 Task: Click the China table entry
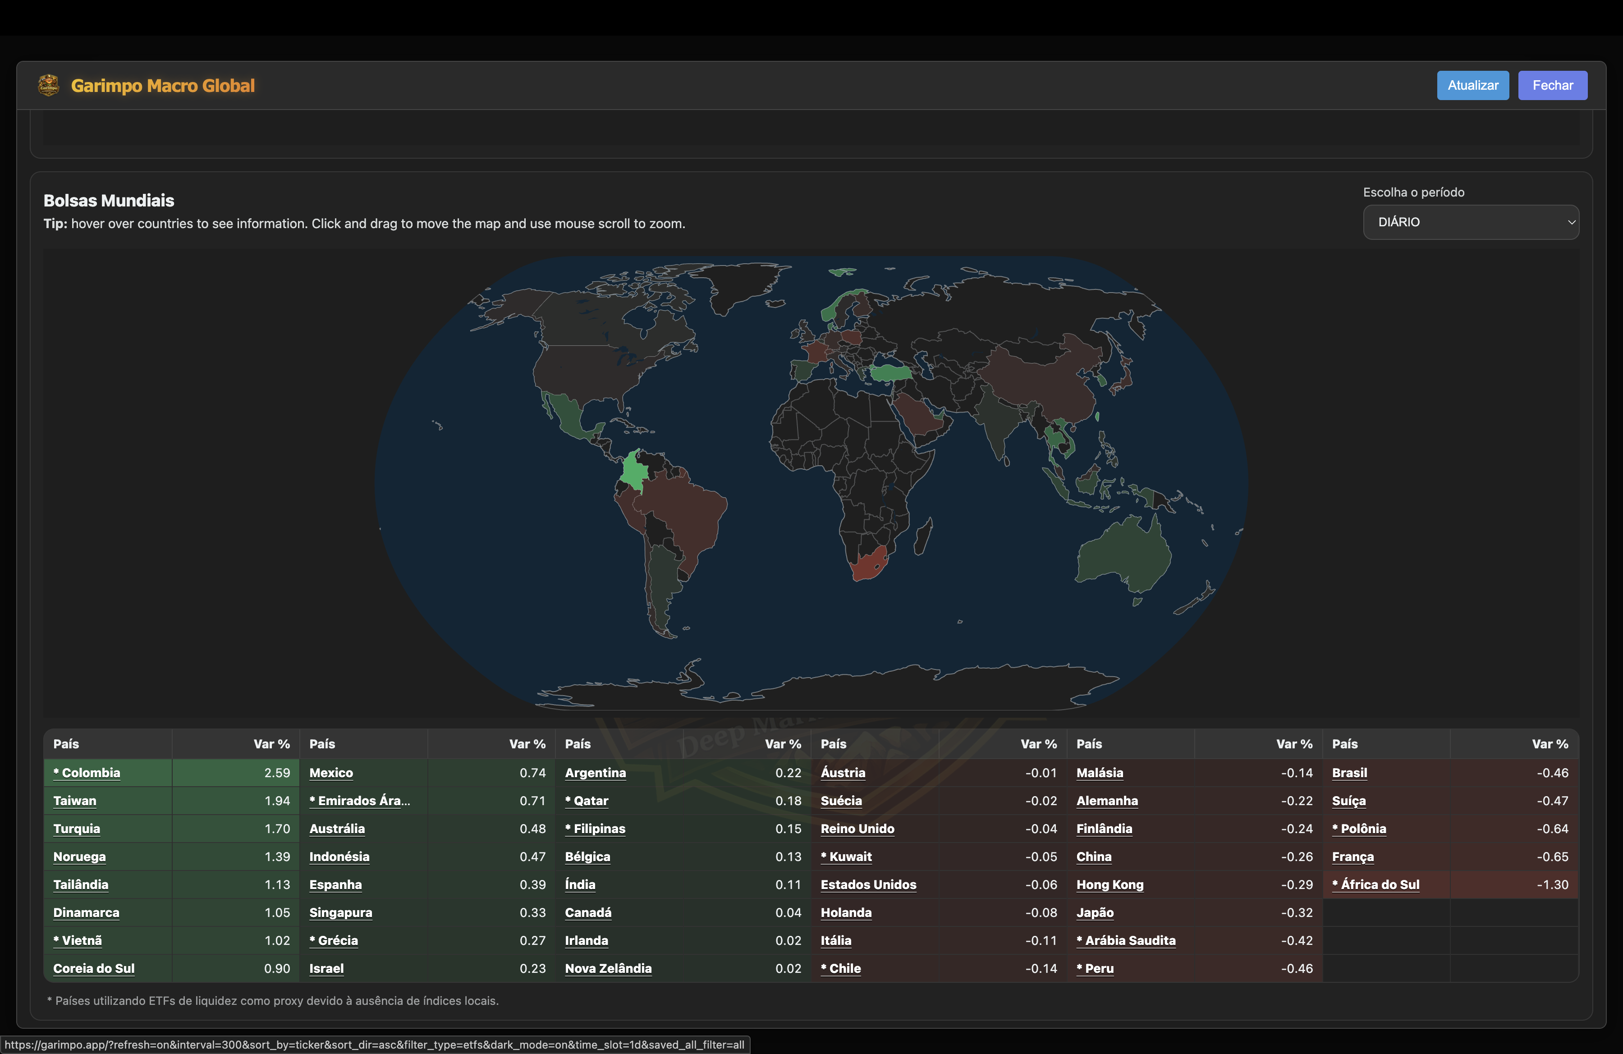click(1093, 856)
